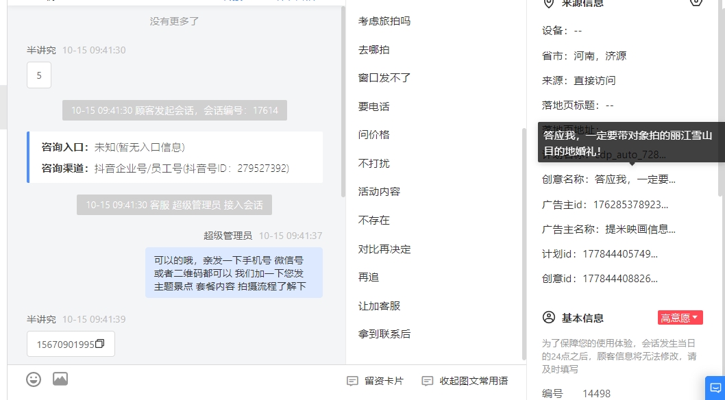Click the chat message bubble containing 5
Screen dimensions: 725x400
[39, 75]
